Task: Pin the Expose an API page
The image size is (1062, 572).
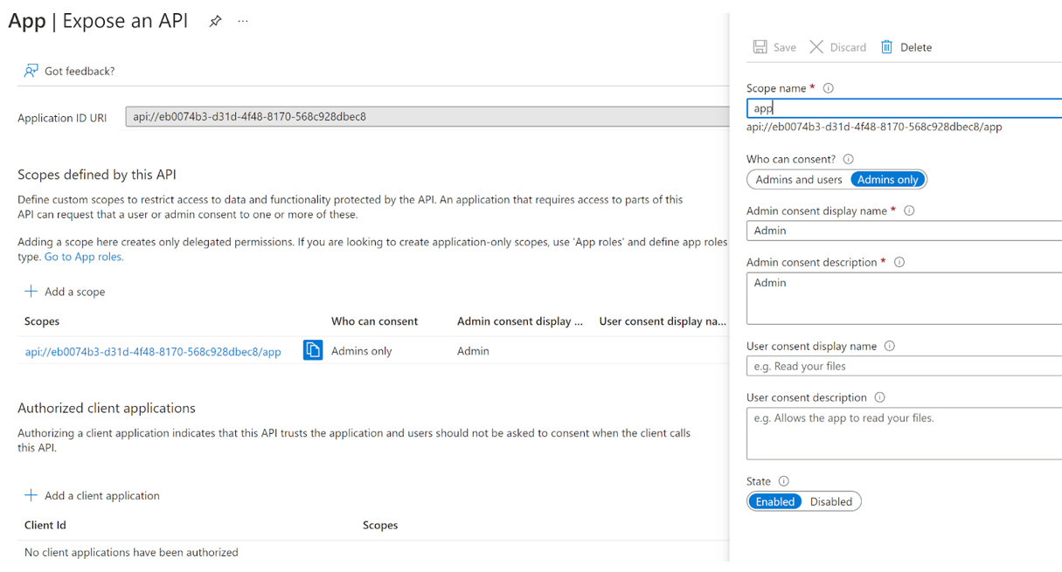Action: pos(215,21)
